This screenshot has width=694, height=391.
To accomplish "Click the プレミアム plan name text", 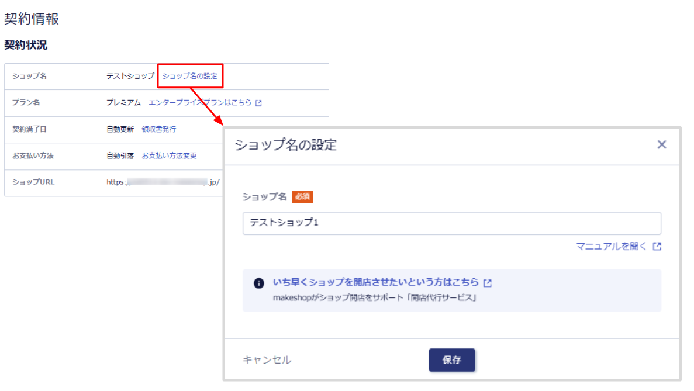I will pos(123,102).
